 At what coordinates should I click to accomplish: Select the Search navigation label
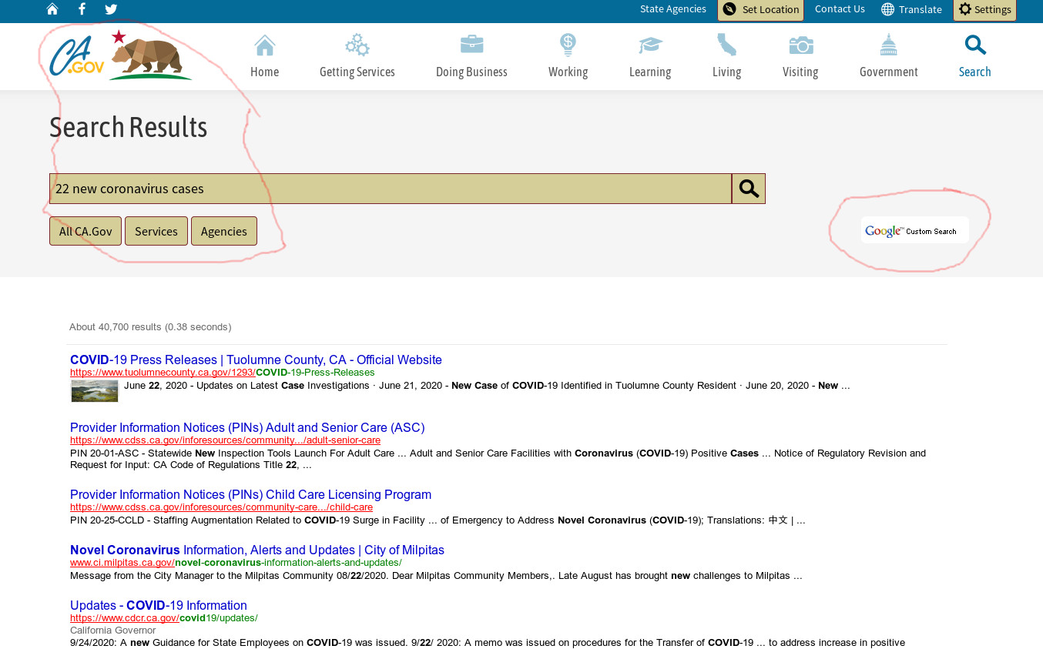[x=974, y=72]
